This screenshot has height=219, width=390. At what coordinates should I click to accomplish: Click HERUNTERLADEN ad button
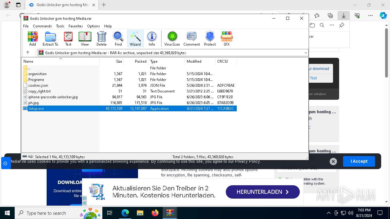[x=263, y=192]
